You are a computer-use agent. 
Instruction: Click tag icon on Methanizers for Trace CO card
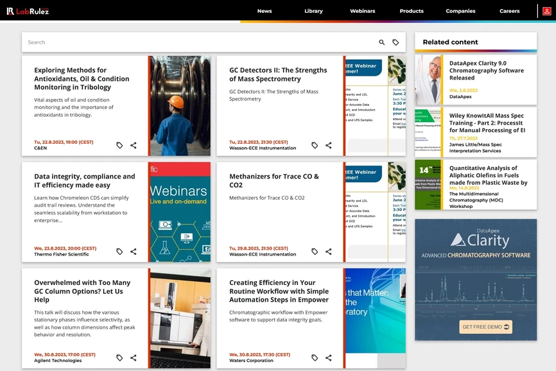point(315,252)
